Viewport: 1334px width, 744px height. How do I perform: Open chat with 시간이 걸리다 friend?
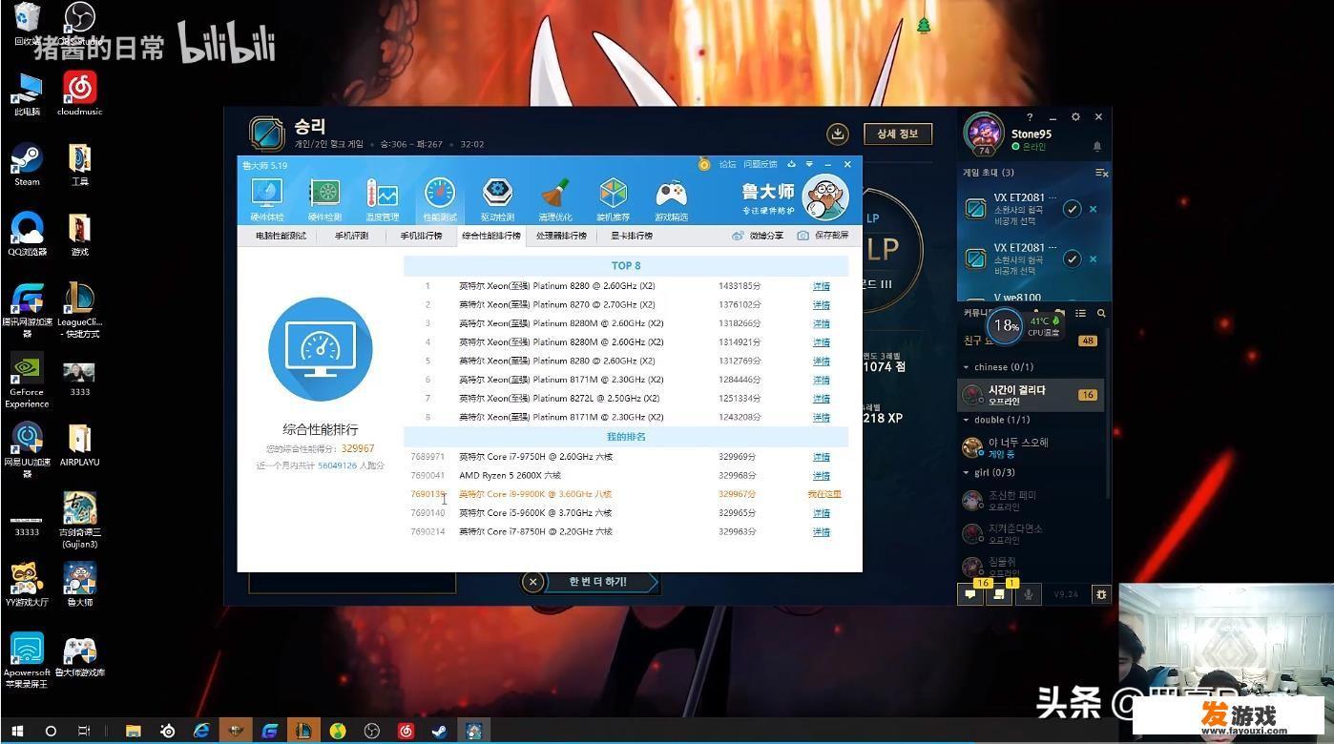point(1031,395)
